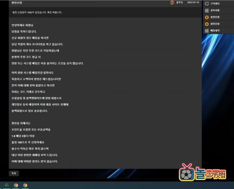Open 고객센터 via the speech bubble icon
234x189 pixels.
click(x=207, y=3)
